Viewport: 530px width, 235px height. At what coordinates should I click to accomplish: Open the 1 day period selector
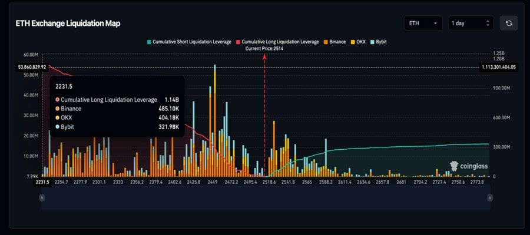471,23
